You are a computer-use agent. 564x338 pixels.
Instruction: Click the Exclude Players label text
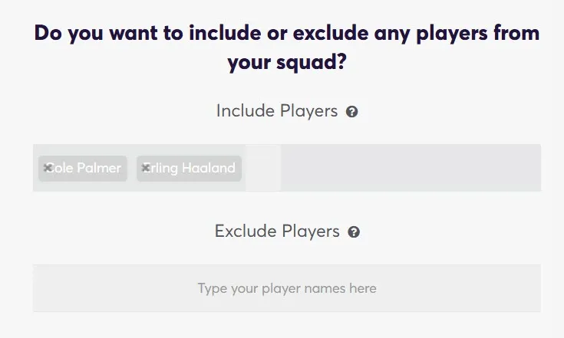[276, 231]
